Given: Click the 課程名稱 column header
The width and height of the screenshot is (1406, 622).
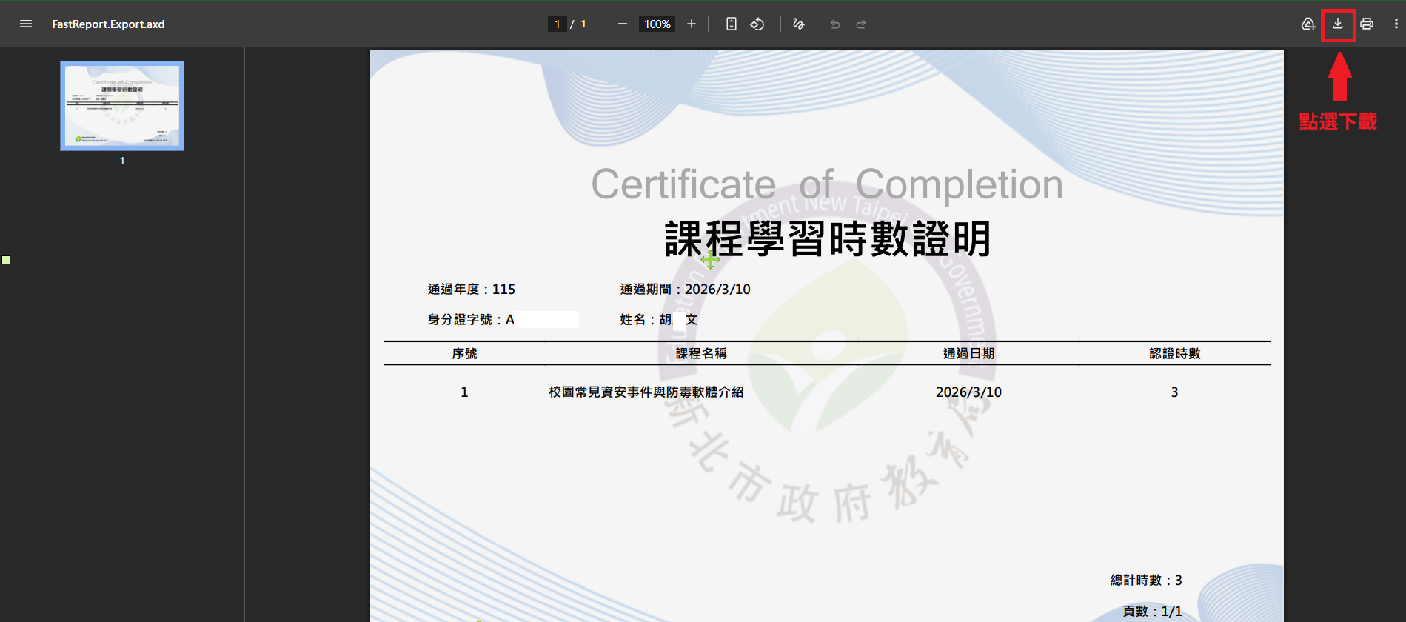Looking at the screenshot, I should [701, 354].
